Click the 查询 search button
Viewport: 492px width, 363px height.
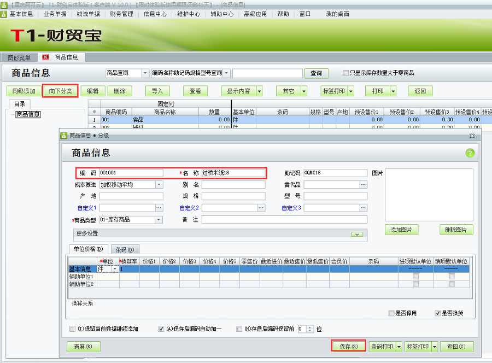click(317, 73)
